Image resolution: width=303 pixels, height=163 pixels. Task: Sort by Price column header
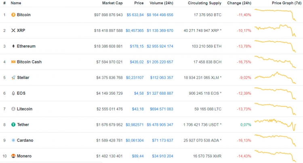tap(139, 3)
